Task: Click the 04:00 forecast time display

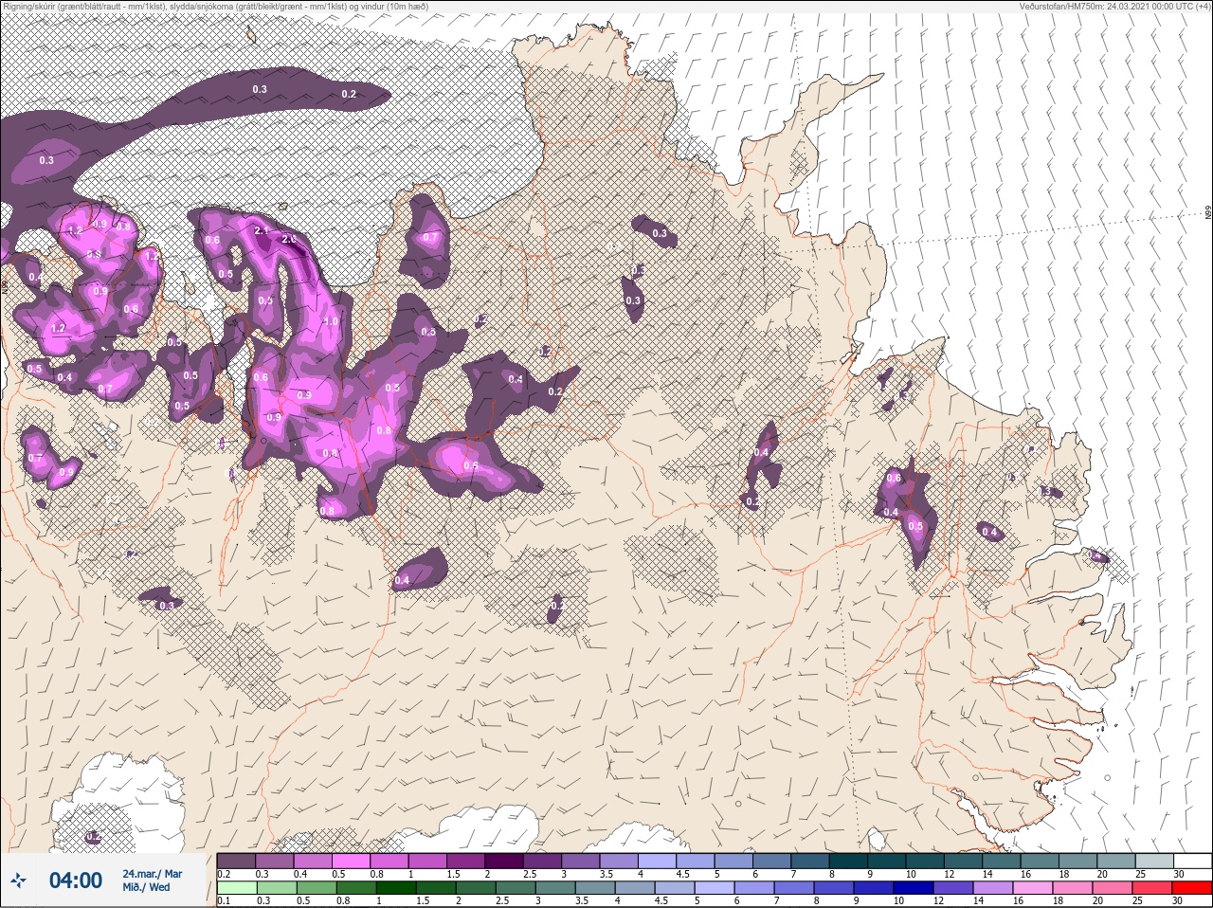Action: pos(76,880)
